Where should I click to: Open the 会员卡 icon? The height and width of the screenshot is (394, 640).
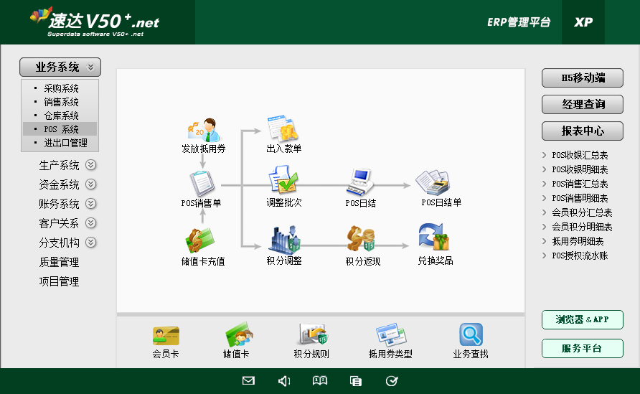coord(166,336)
